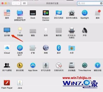
Task: Open Spotlight preferences
Action: [x=85, y=13]
